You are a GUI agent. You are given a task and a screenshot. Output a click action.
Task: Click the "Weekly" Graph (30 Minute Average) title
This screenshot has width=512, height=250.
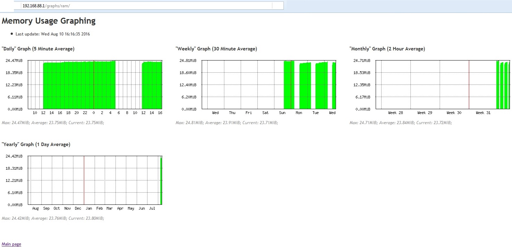pos(216,49)
